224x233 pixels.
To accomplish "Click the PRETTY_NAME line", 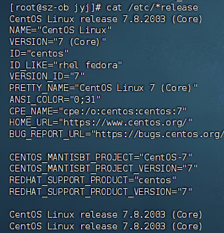I will (x=103, y=88).
